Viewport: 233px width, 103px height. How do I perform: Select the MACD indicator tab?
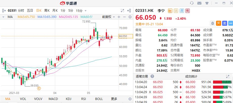tap(53, 99)
